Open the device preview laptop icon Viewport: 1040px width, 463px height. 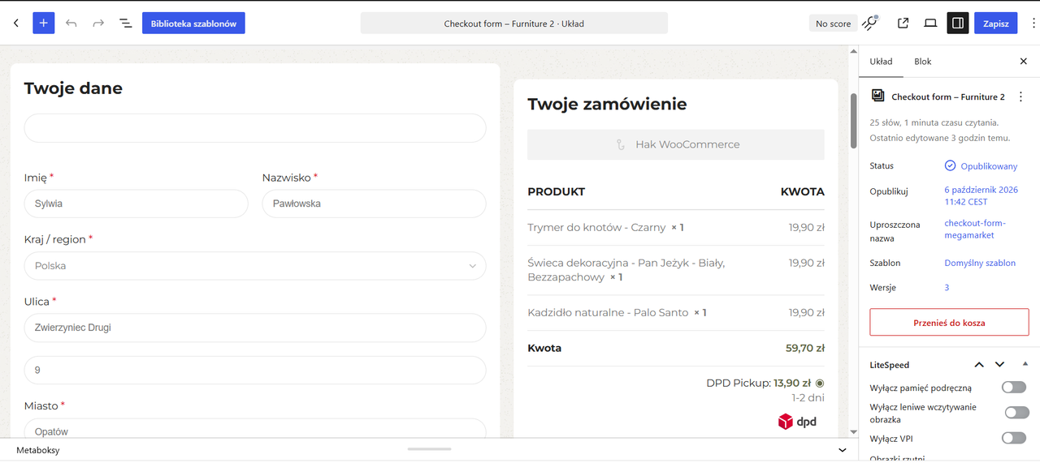point(930,24)
